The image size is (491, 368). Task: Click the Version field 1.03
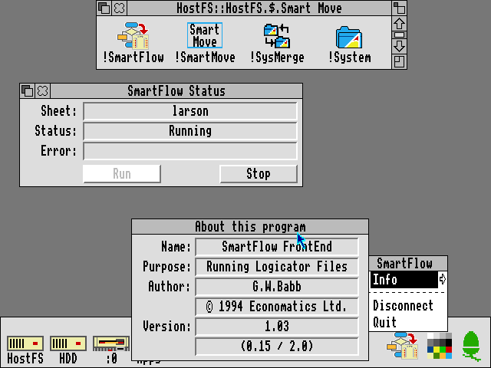(x=277, y=327)
